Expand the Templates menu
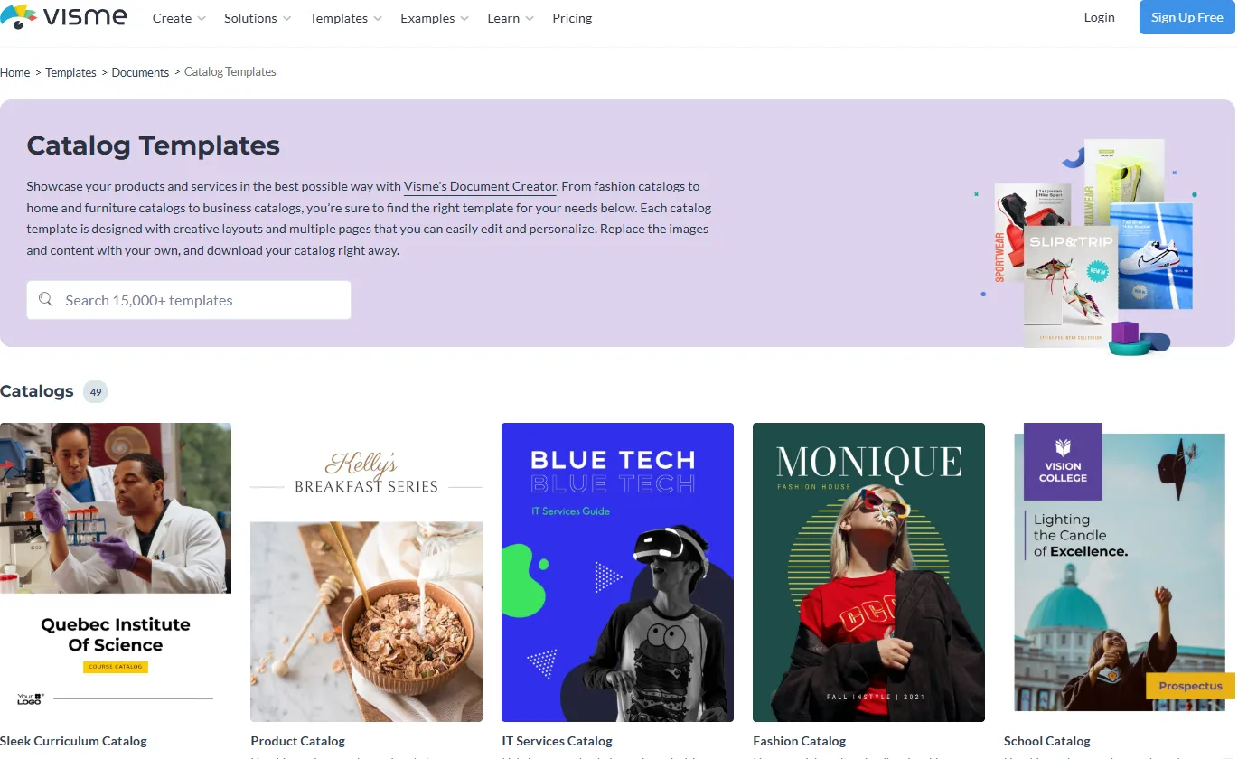Viewport: 1238px width, 759px height. (x=345, y=18)
